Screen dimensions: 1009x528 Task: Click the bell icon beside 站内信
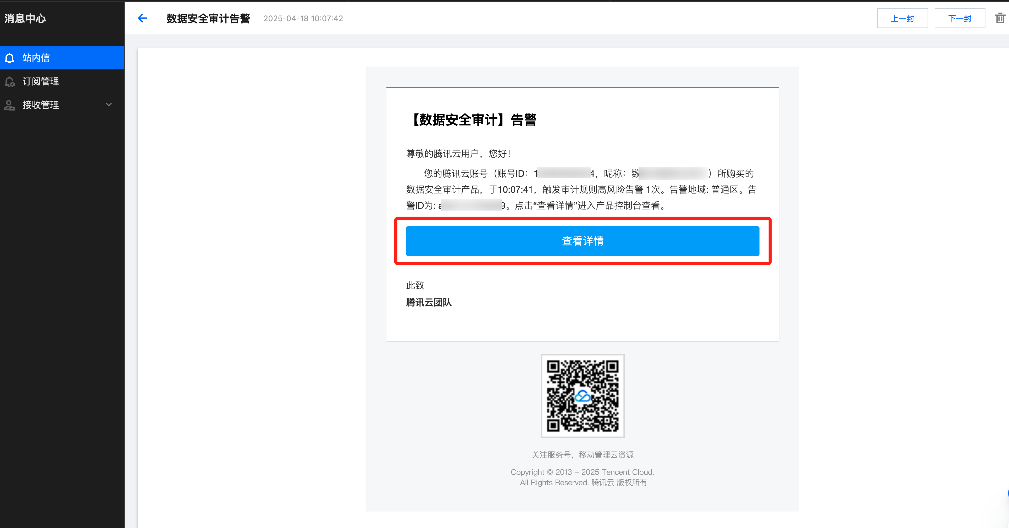(10, 58)
